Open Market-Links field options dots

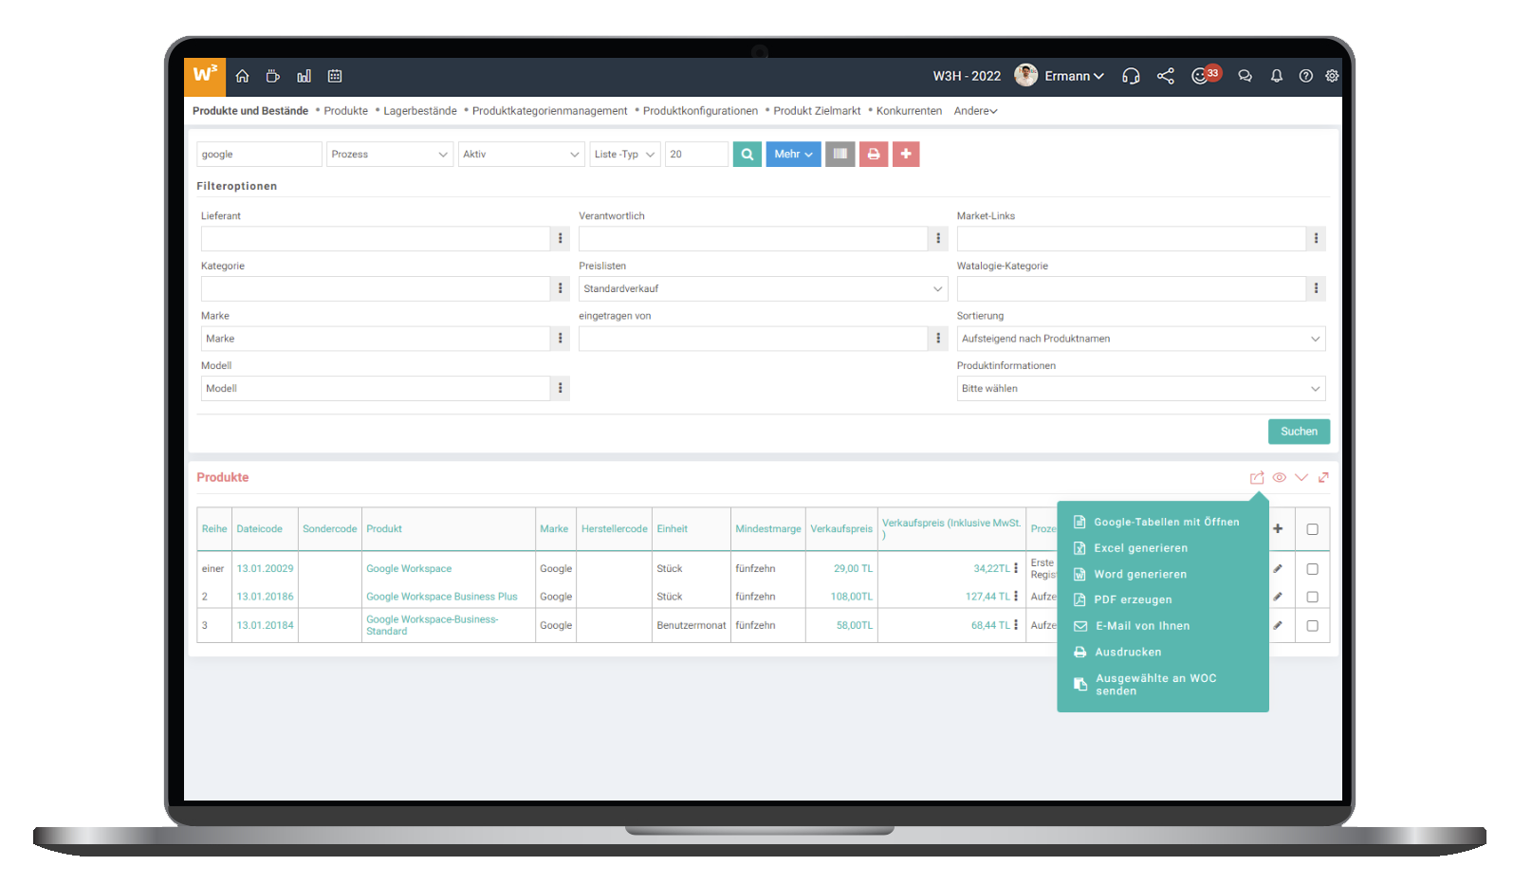point(1316,238)
